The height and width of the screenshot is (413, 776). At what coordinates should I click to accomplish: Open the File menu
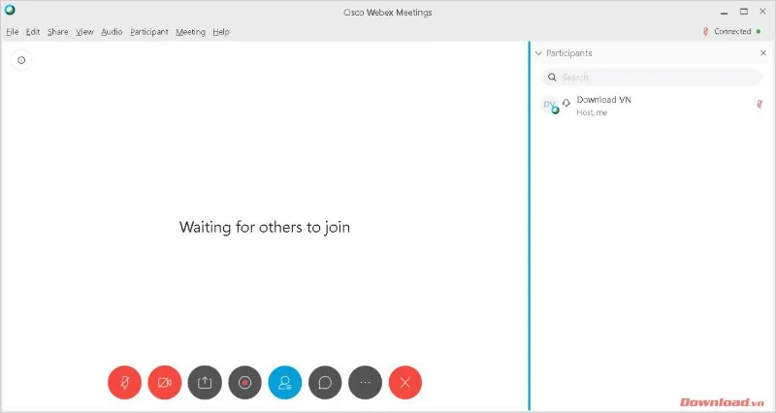[13, 32]
